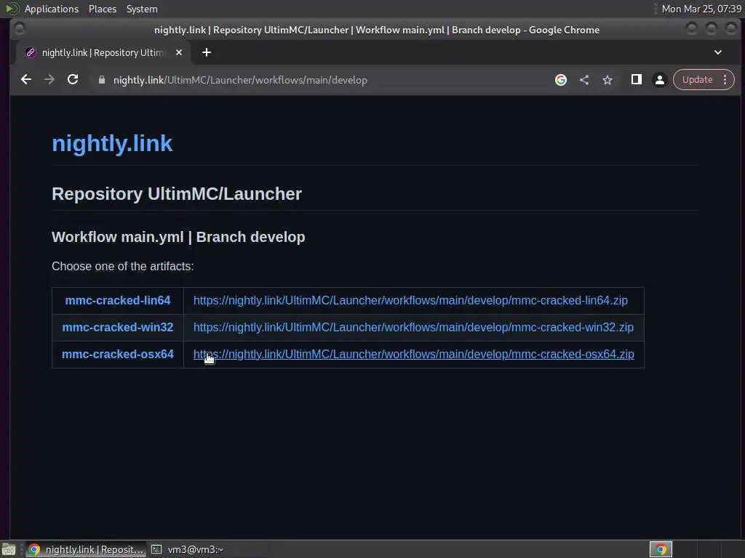This screenshot has height=558, width=745.
Task: Open the window menu button in title bar
Action: click(20, 29)
